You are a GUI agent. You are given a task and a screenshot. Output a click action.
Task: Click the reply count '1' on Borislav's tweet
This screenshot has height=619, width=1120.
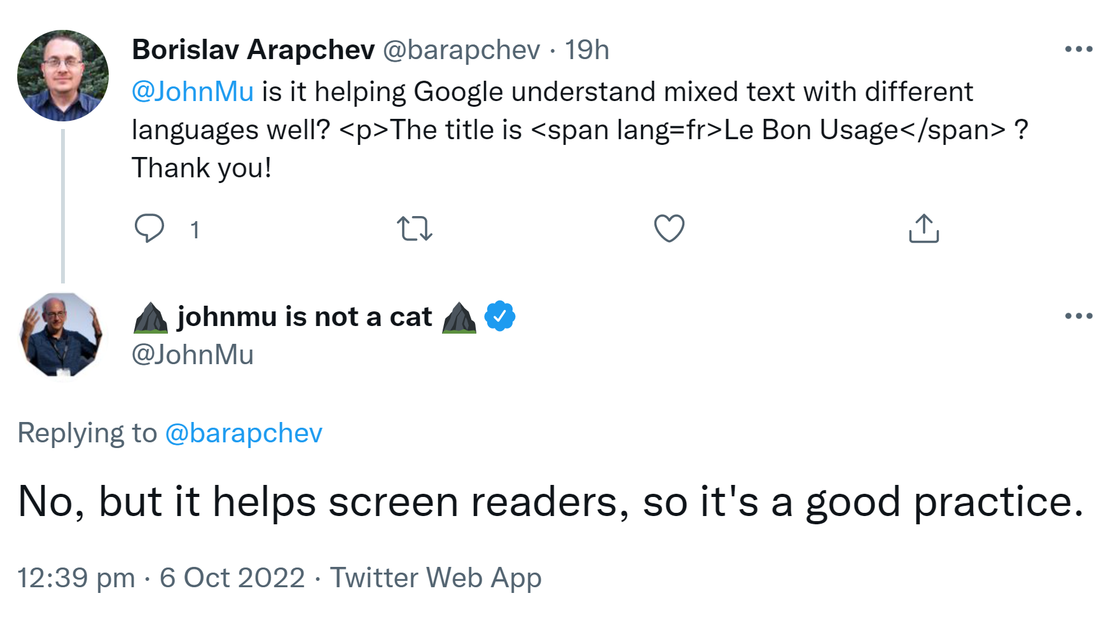tap(195, 229)
